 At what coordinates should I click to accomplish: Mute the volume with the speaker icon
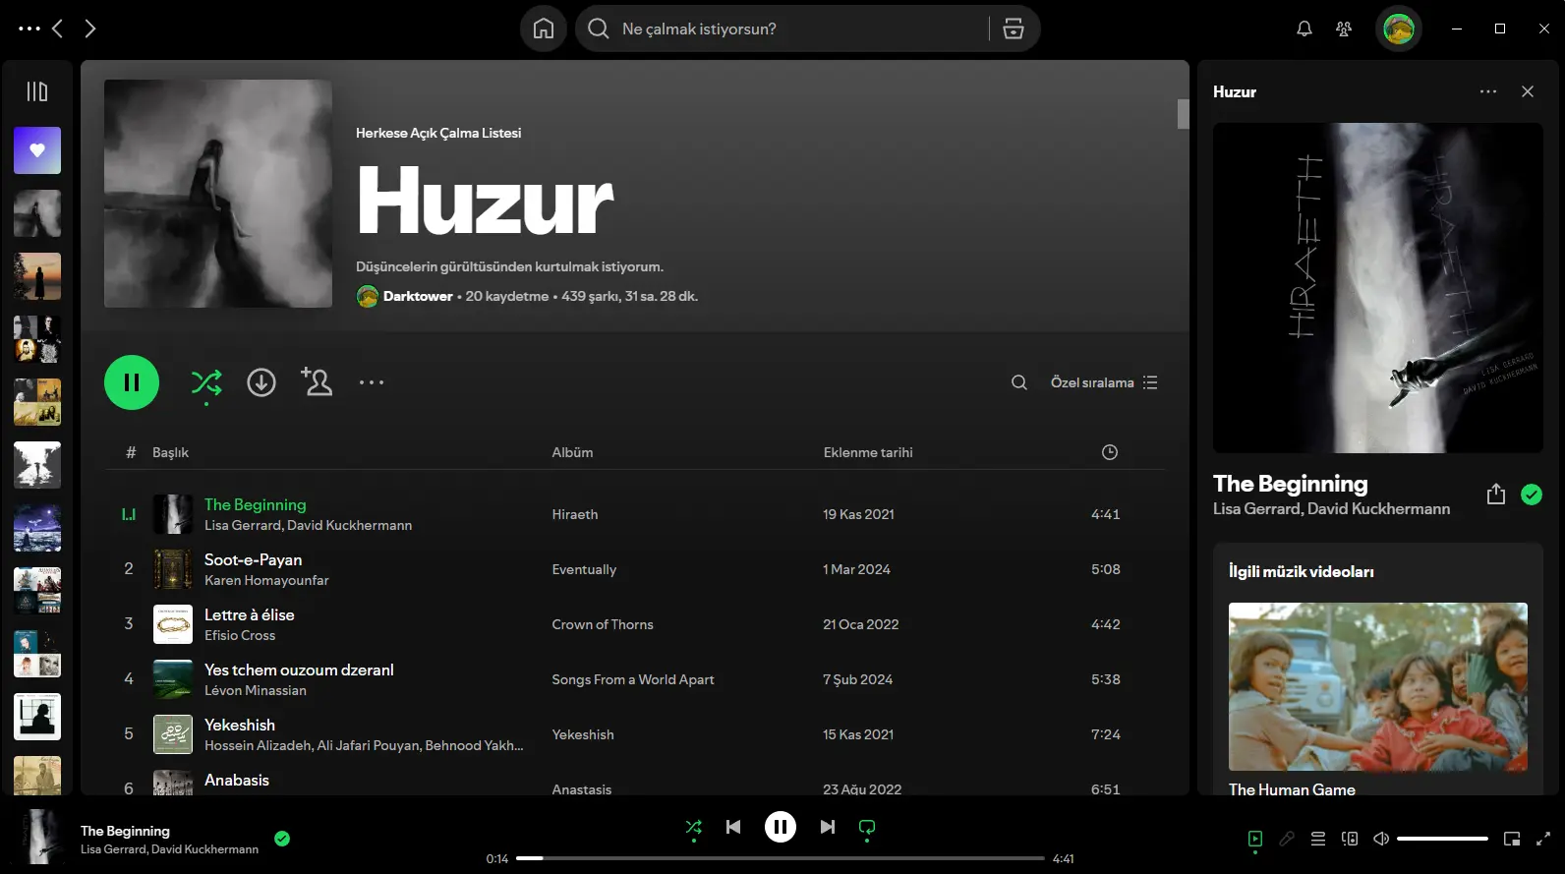1381,839
